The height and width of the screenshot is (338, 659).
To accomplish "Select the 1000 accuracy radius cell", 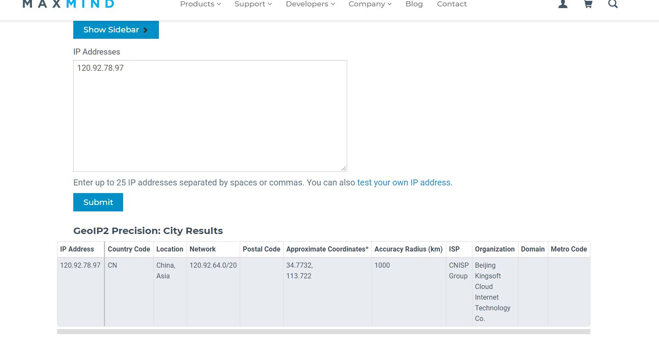I will (x=409, y=292).
